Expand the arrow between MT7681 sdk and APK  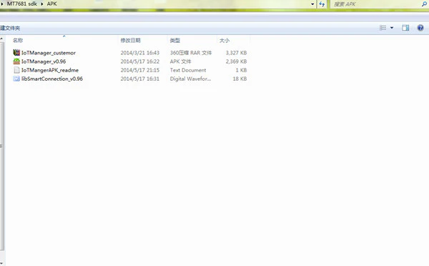click(42, 4)
